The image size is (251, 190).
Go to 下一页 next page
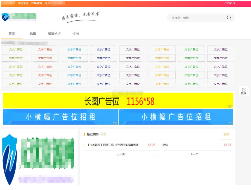tap(194, 154)
